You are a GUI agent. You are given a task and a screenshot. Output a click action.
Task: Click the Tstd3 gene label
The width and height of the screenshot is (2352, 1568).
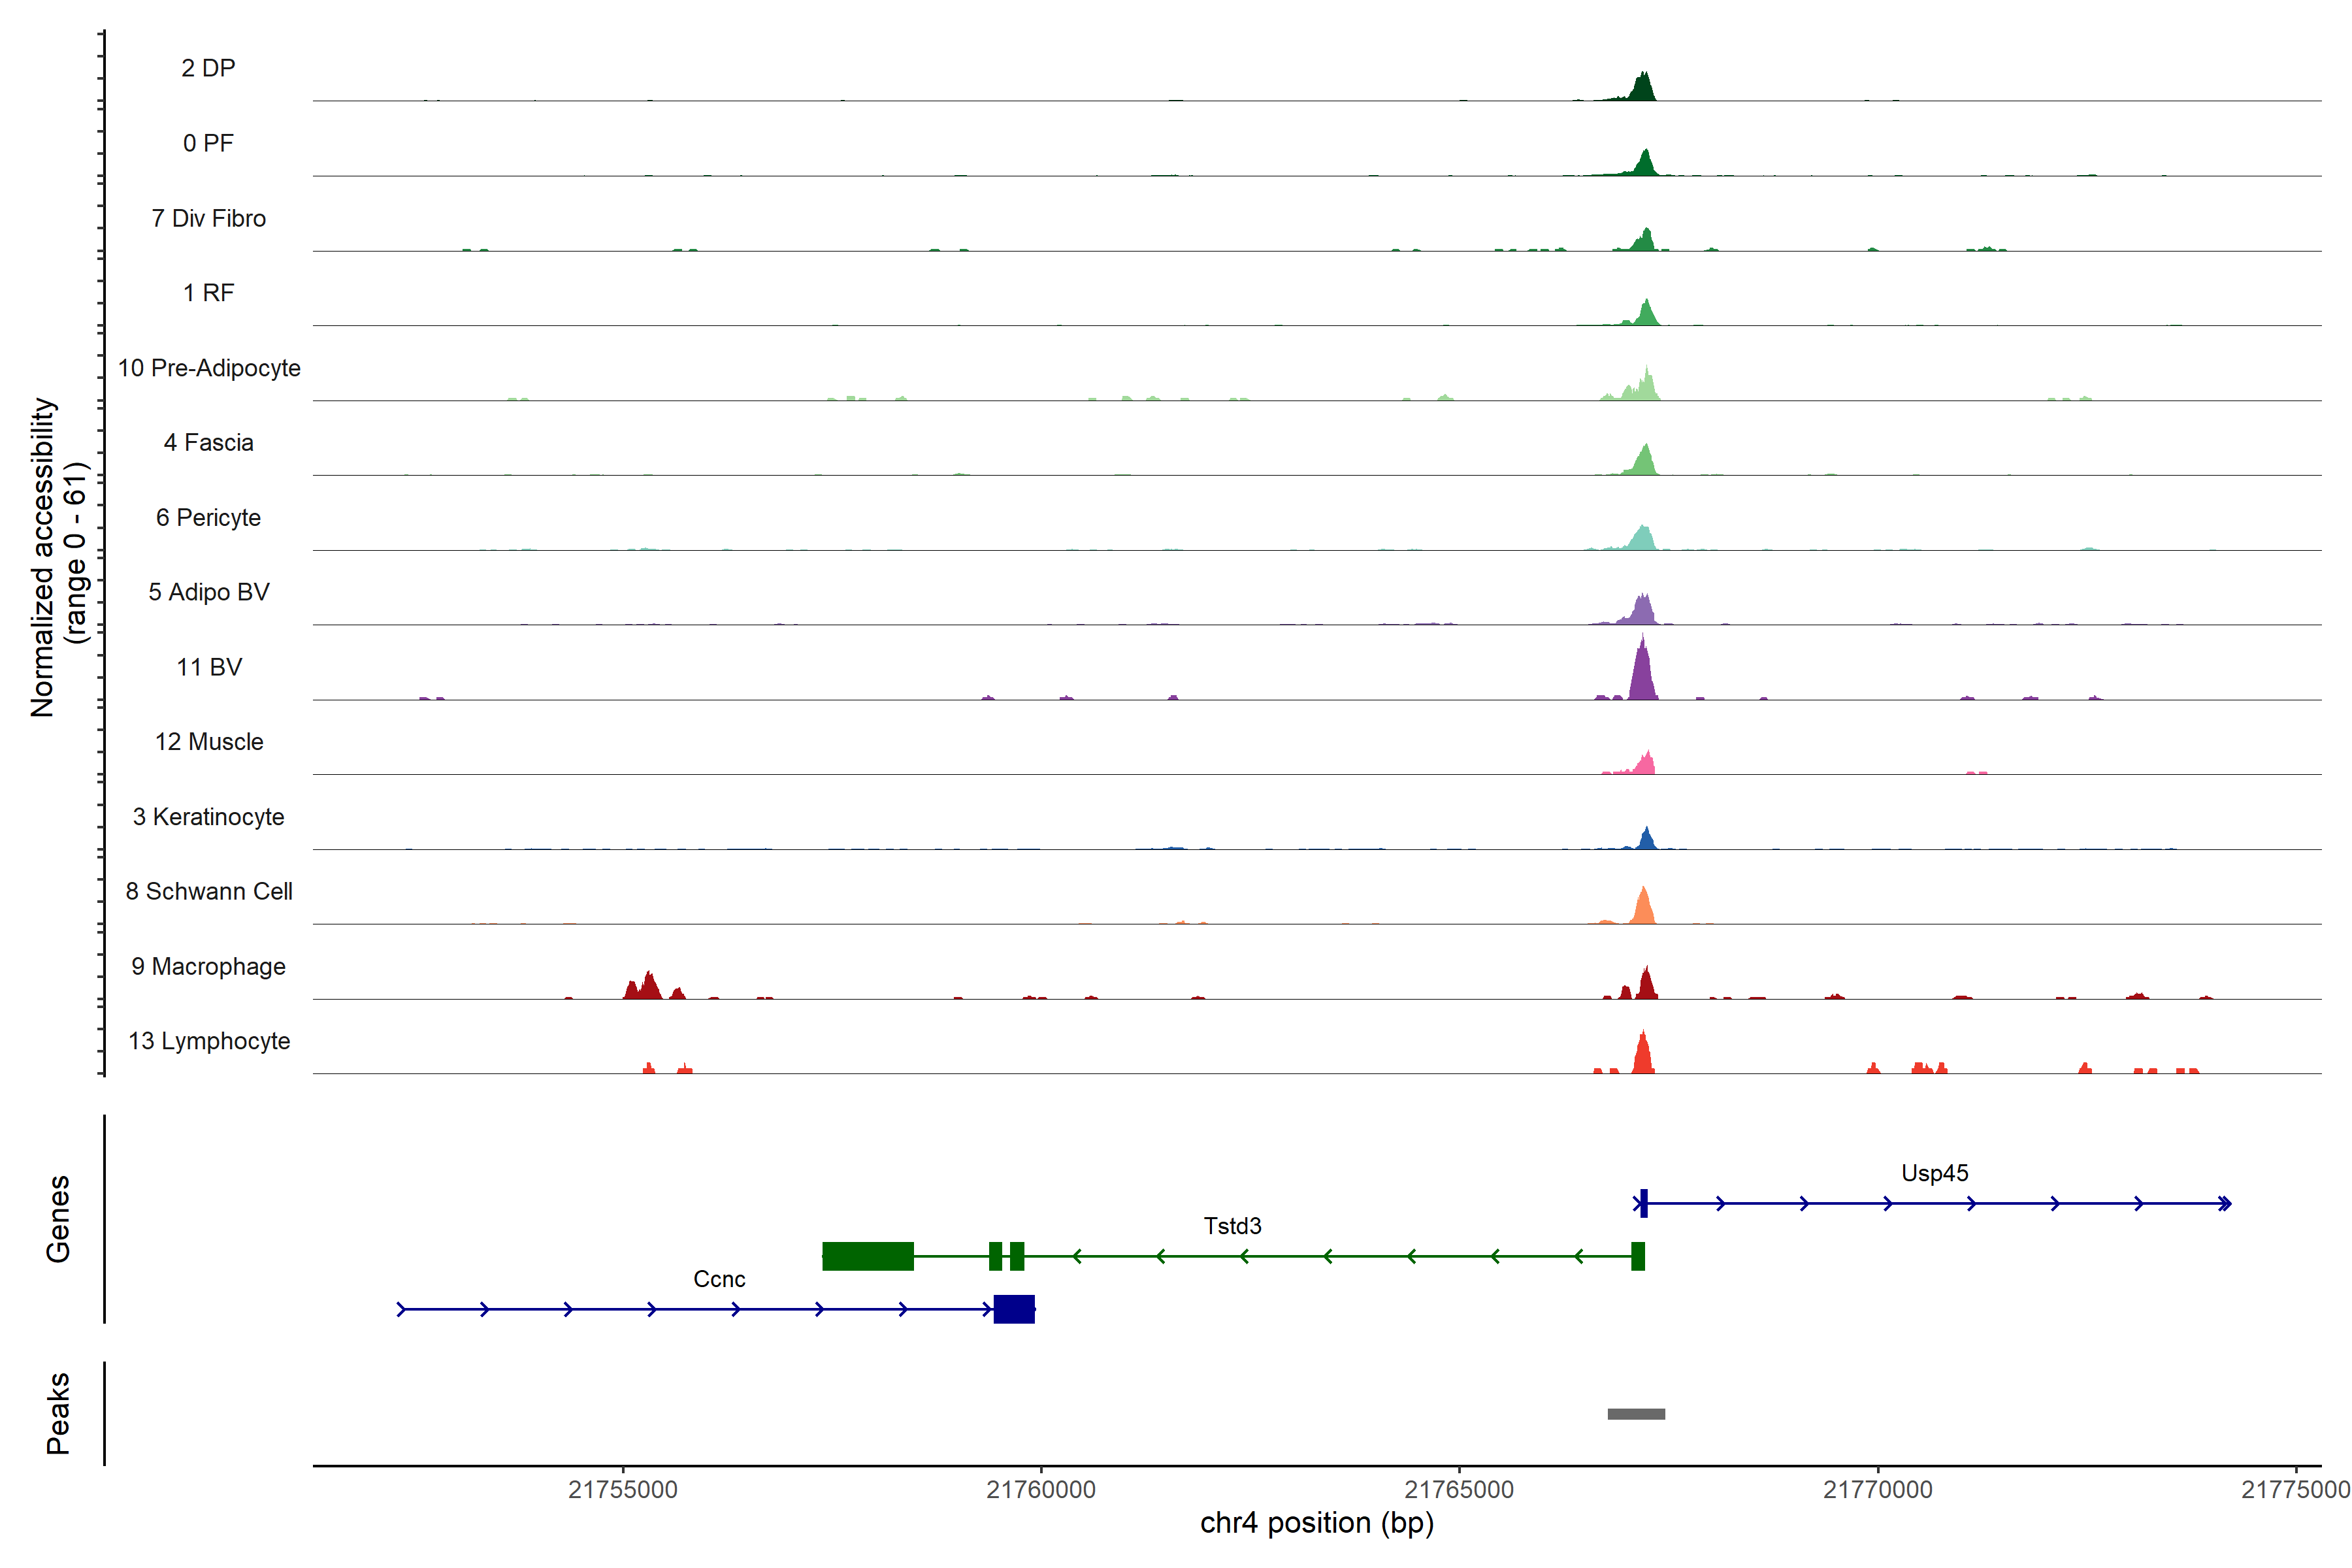[1232, 1226]
